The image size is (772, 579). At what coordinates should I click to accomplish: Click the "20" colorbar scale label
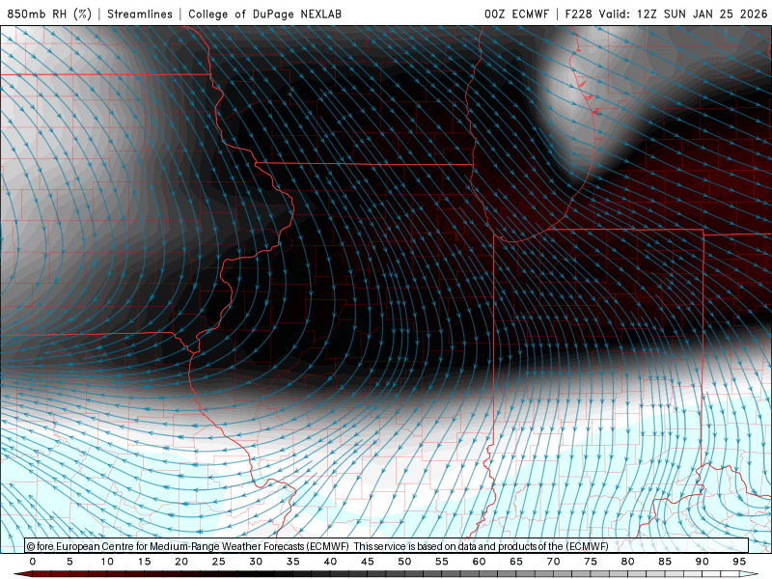(181, 562)
